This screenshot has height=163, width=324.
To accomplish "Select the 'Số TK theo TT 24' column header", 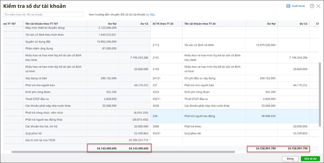I will [163, 24].
